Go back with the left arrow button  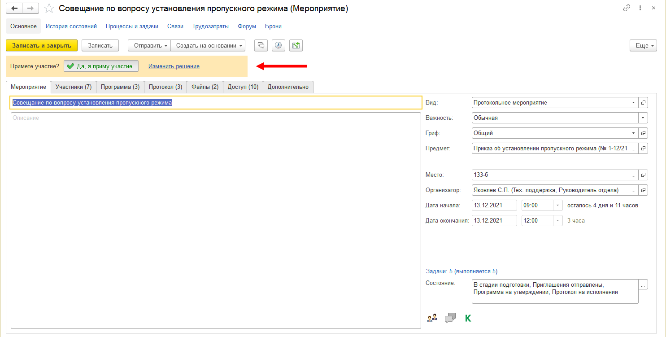point(14,9)
